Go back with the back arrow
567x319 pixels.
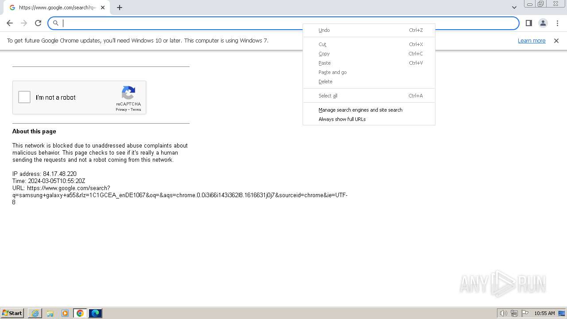[10, 23]
